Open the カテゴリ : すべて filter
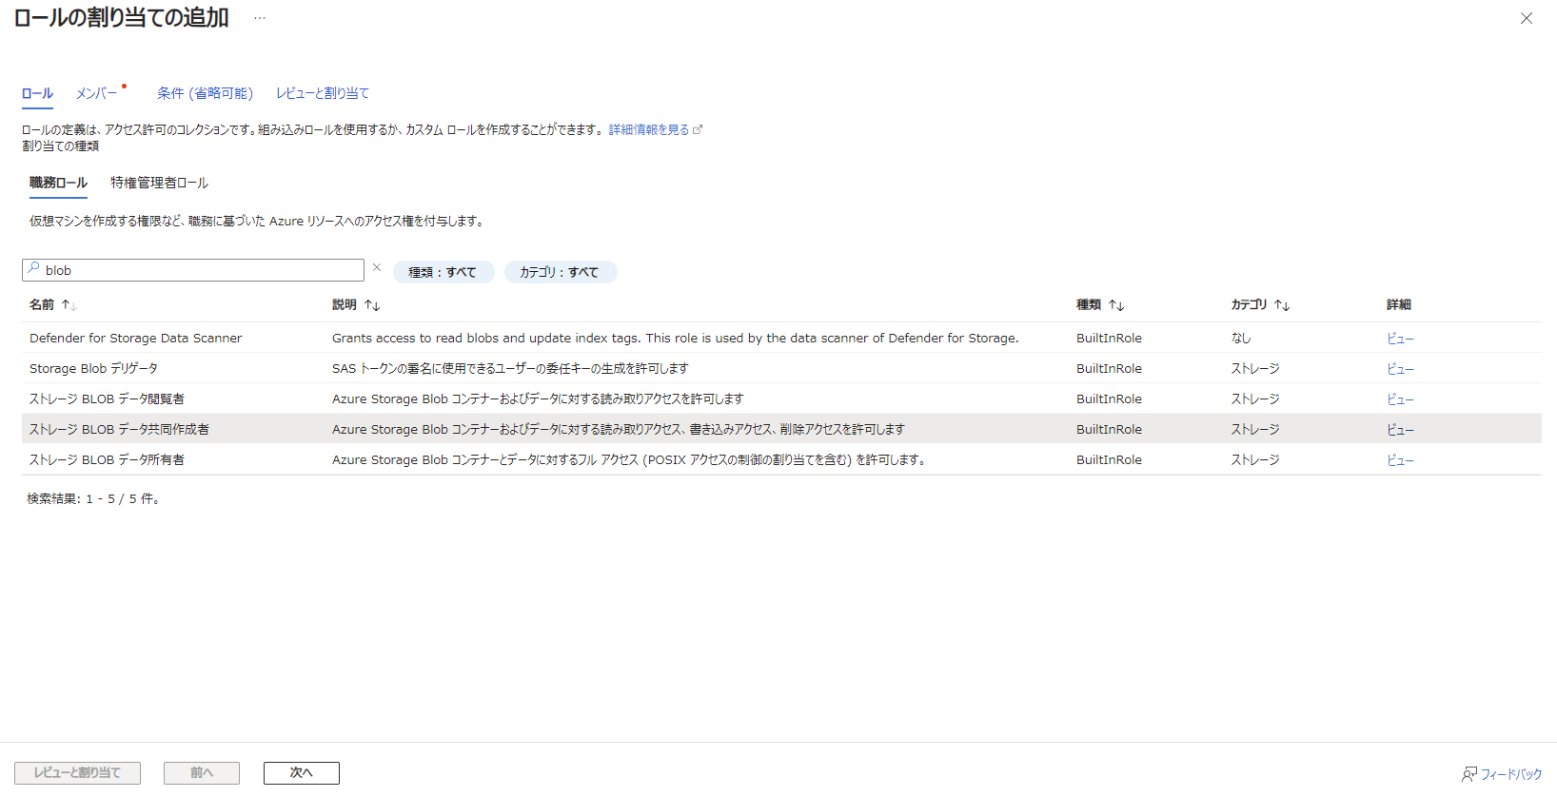 click(x=560, y=272)
